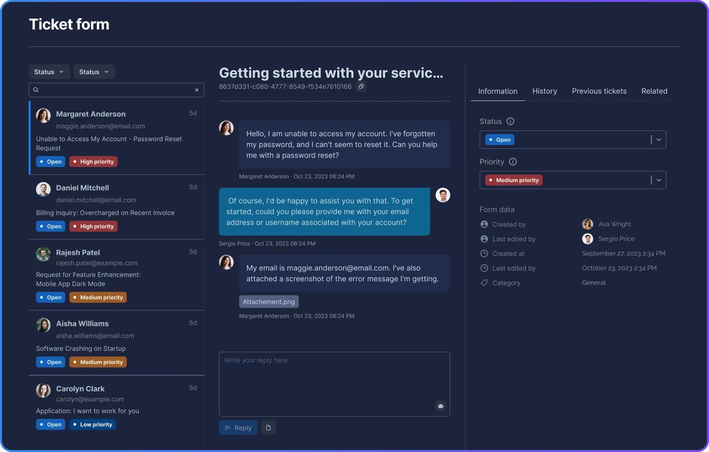Click the tag icon beside Category
This screenshot has width=709, height=452.
pos(484,283)
